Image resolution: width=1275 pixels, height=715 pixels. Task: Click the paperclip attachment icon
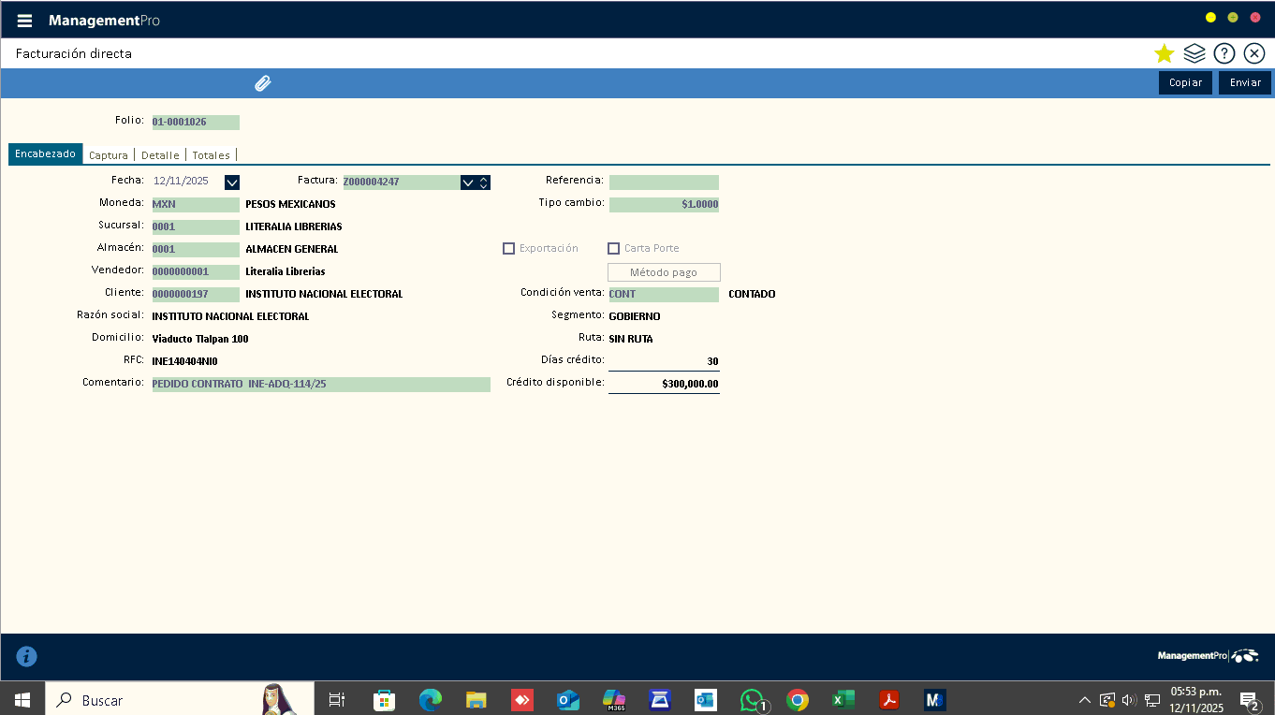pos(263,83)
